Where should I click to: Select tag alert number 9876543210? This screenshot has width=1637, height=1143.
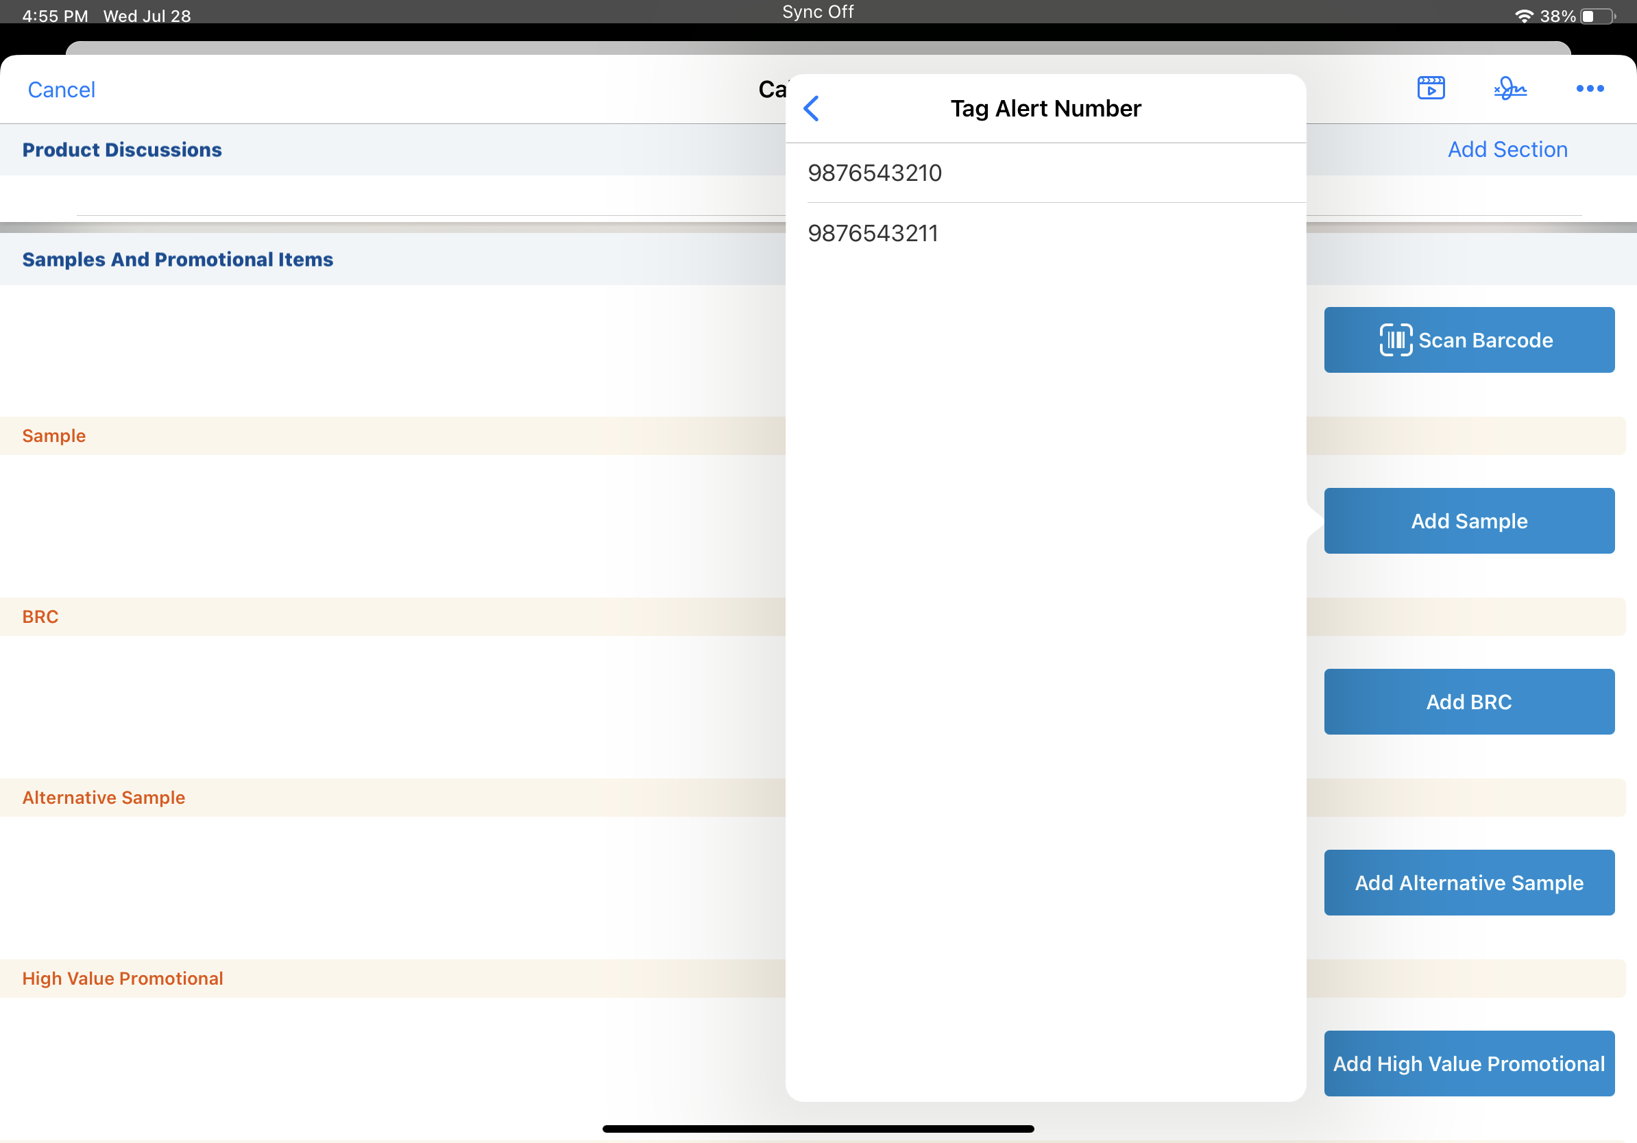[875, 173]
